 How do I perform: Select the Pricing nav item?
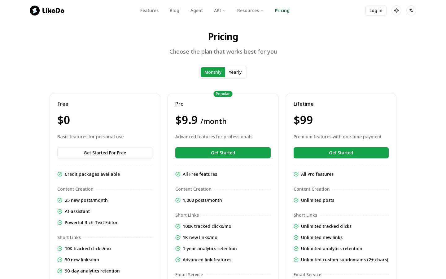282,11
